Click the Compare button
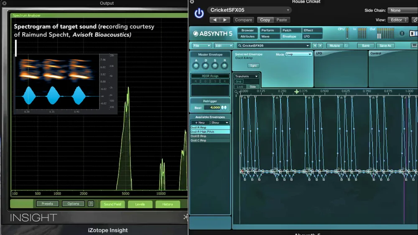This screenshot has height=235, width=418. coord(243,20)
